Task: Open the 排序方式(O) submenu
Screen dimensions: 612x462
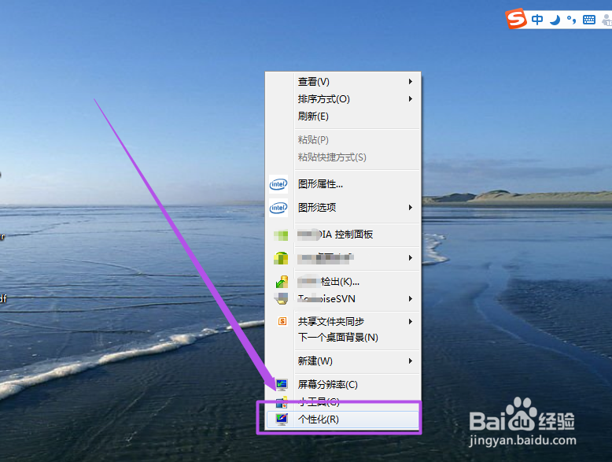Action: pyautogui.click(x=343, y=99)
